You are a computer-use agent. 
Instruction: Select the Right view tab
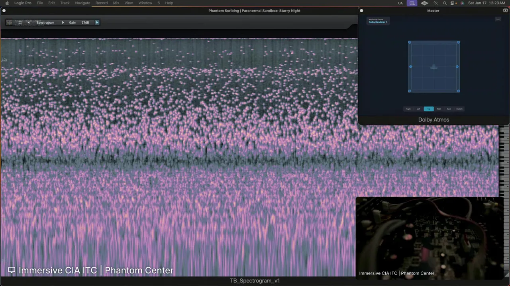(x=439, y=109)
